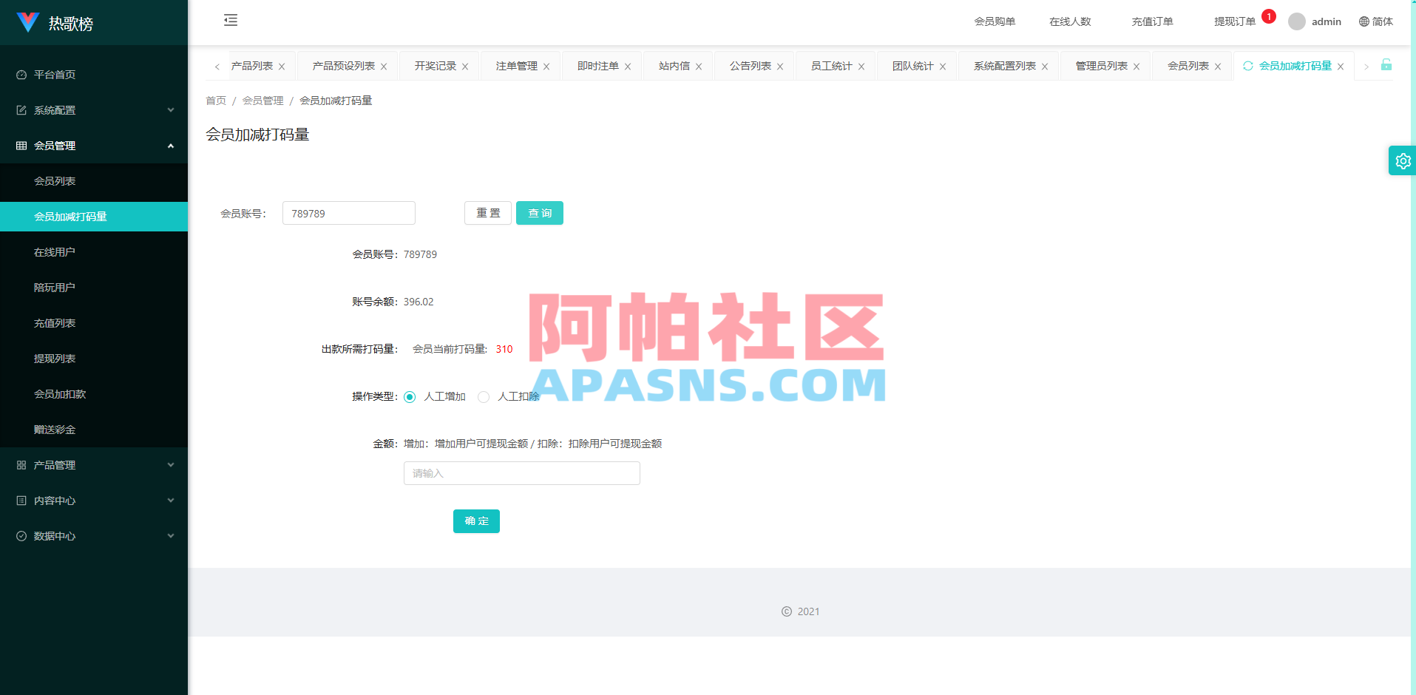The image size is (1416, 695).
Task: Close the 团队统计 tab
Action: click(x=943, y=67)
